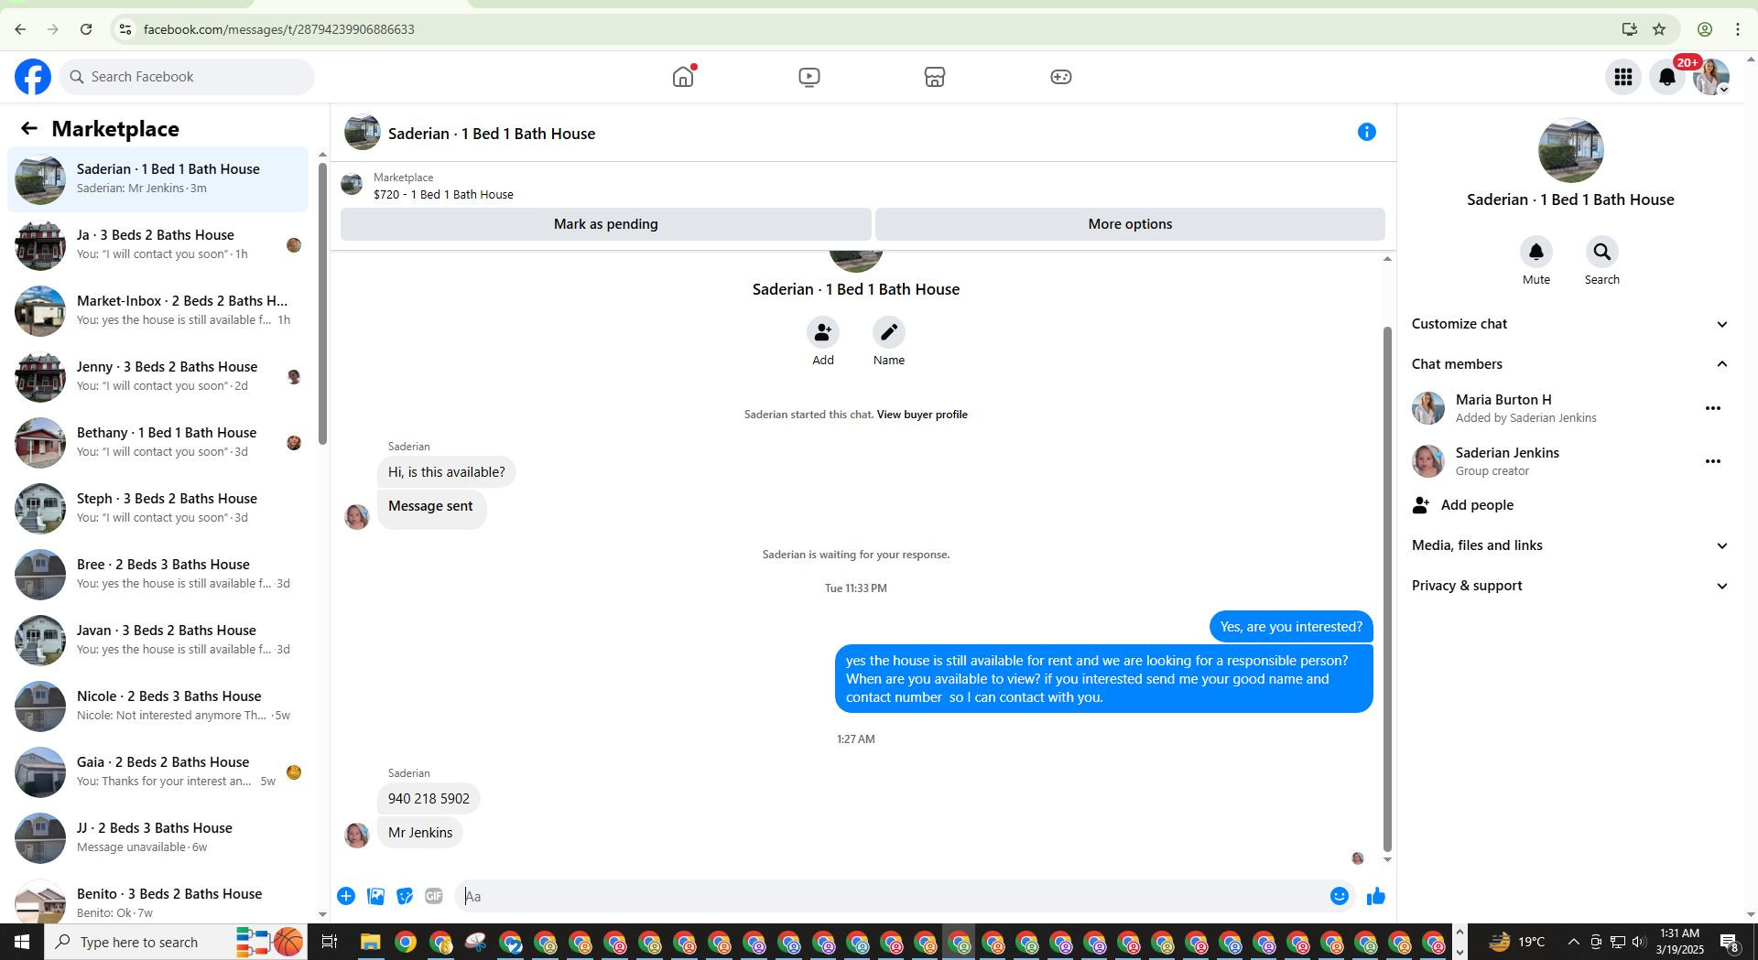Attach a photo using the image icon
The height and width of the screenshot is (960, 1758).
pos(375,896)
